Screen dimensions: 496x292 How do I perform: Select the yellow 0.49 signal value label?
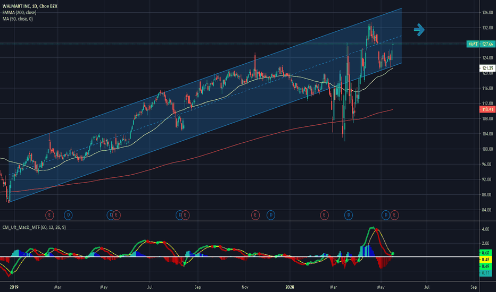click(485, 260)
